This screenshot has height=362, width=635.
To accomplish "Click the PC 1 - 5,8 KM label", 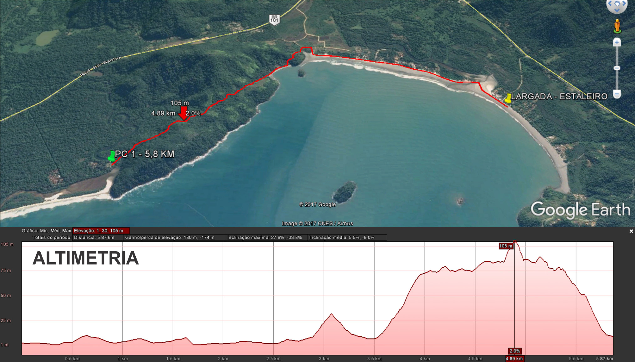I will click(144, 154).
